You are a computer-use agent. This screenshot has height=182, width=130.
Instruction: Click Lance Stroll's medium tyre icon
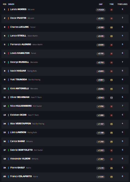(x=112, y=36)
